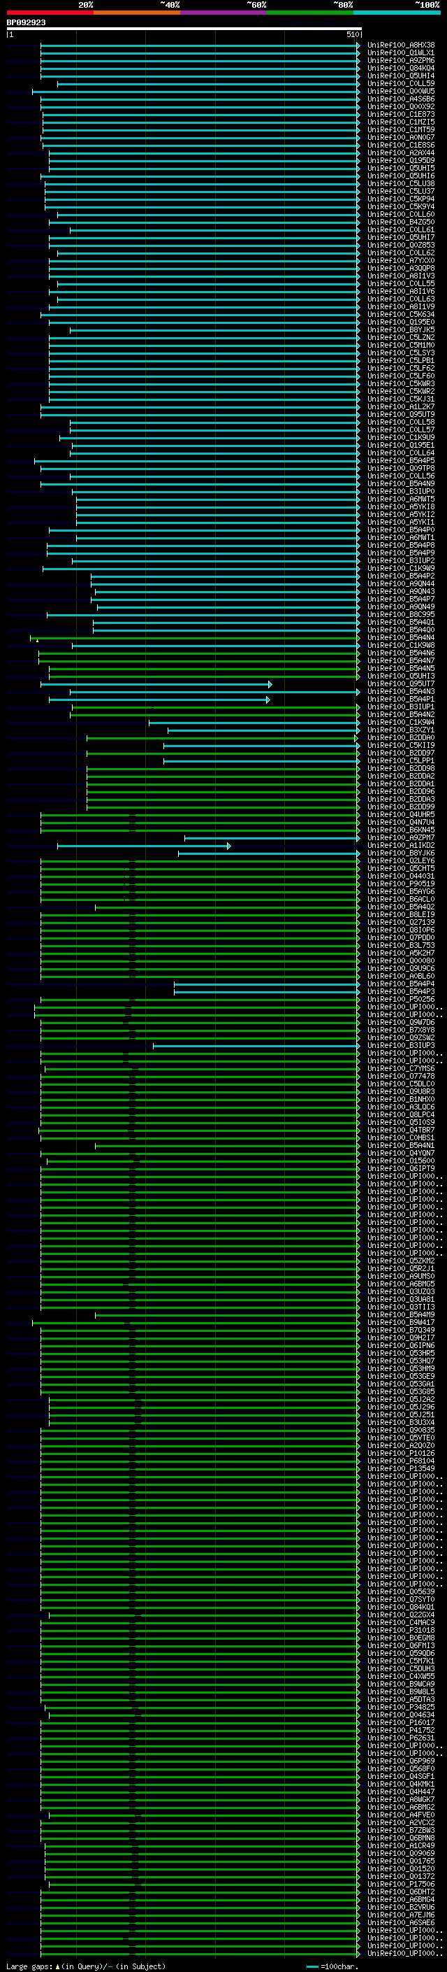Viewport: 447px width, 1972px height.
Task: Select hit UniRef100_B3IUP0
Action: [401, 492]
